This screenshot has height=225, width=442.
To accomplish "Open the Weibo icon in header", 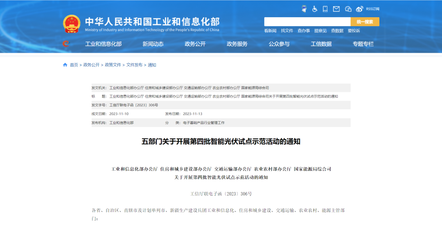I will (x=359, y=9).
